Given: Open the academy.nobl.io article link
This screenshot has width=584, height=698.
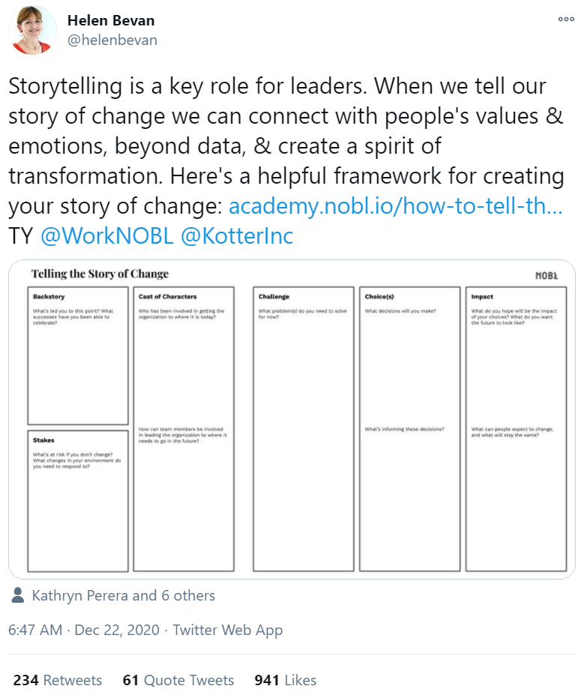Looking at the screenshot, I should (395, 206).
